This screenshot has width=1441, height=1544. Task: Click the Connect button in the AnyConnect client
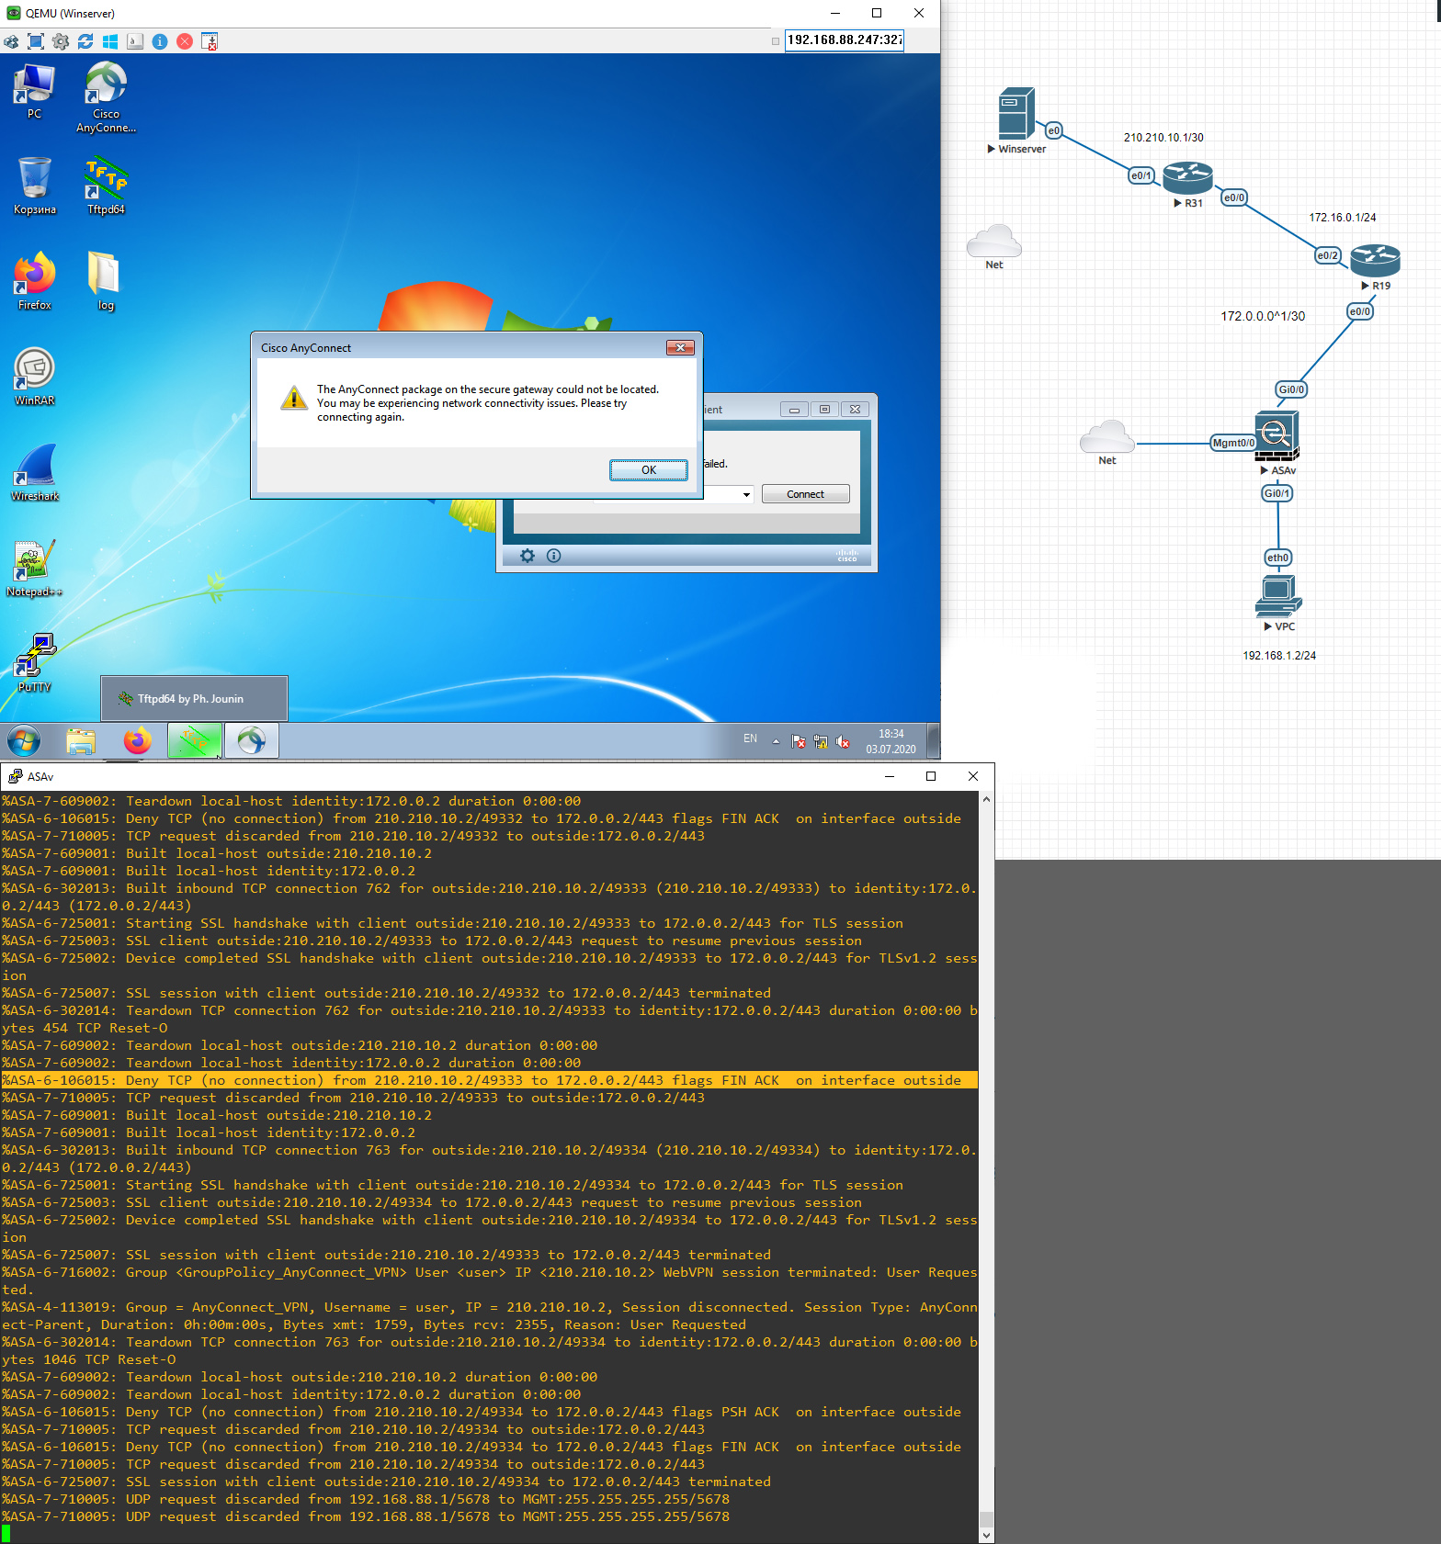pyautogui.click(x=806, y=494)
